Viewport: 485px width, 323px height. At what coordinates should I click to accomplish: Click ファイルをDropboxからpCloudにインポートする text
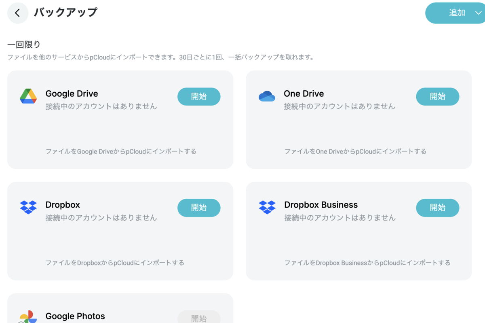pos(115,263)
